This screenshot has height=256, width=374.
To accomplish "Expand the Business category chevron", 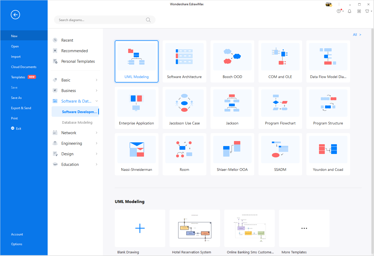I will (x=97, y=90).
